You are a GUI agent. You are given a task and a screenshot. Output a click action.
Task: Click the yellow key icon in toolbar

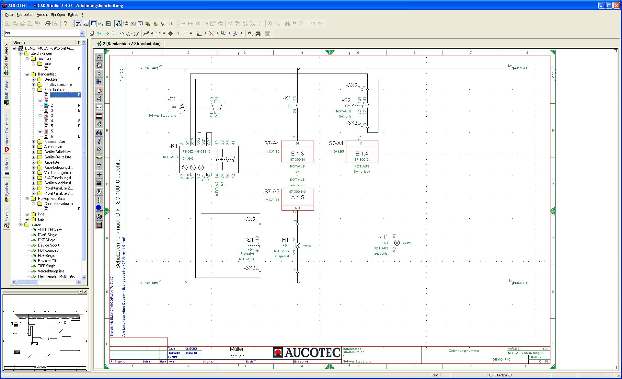163,24
